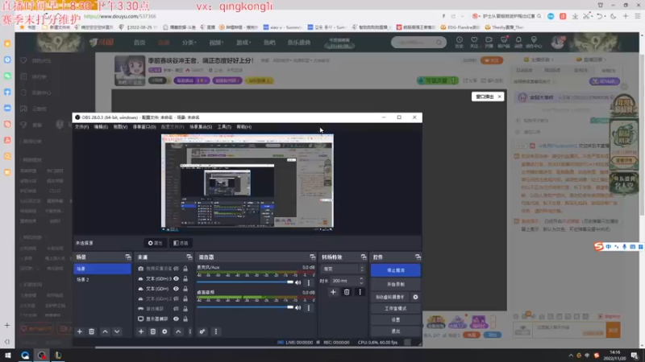Open OBS 视图(V) menu
645x362 pixels.
[120, 127]
